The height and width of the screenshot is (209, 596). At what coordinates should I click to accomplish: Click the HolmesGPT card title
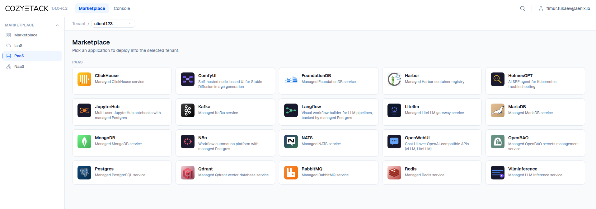pos(520,76)
